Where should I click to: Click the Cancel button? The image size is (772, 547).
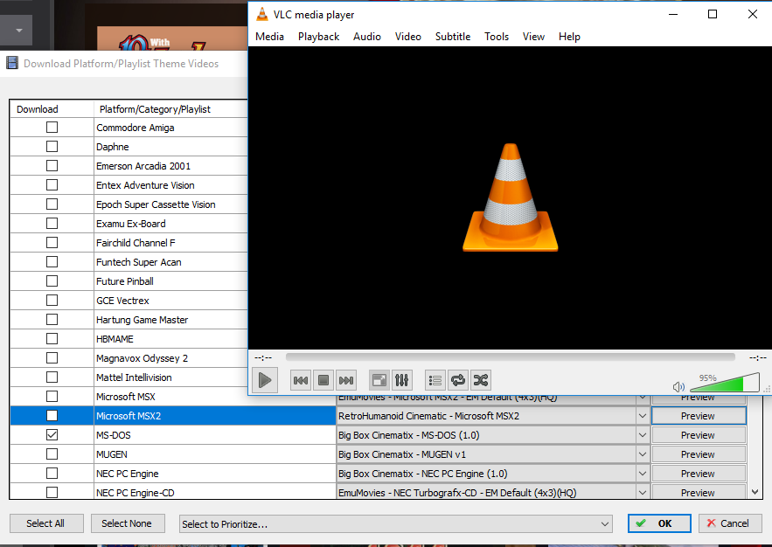pos(730,523)
